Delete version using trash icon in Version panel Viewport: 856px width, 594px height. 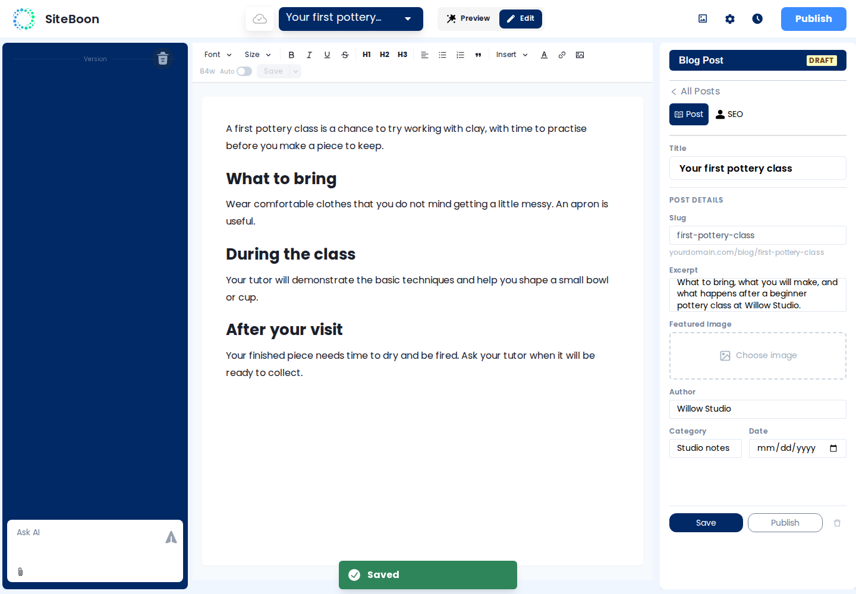(x=163, y=59)
